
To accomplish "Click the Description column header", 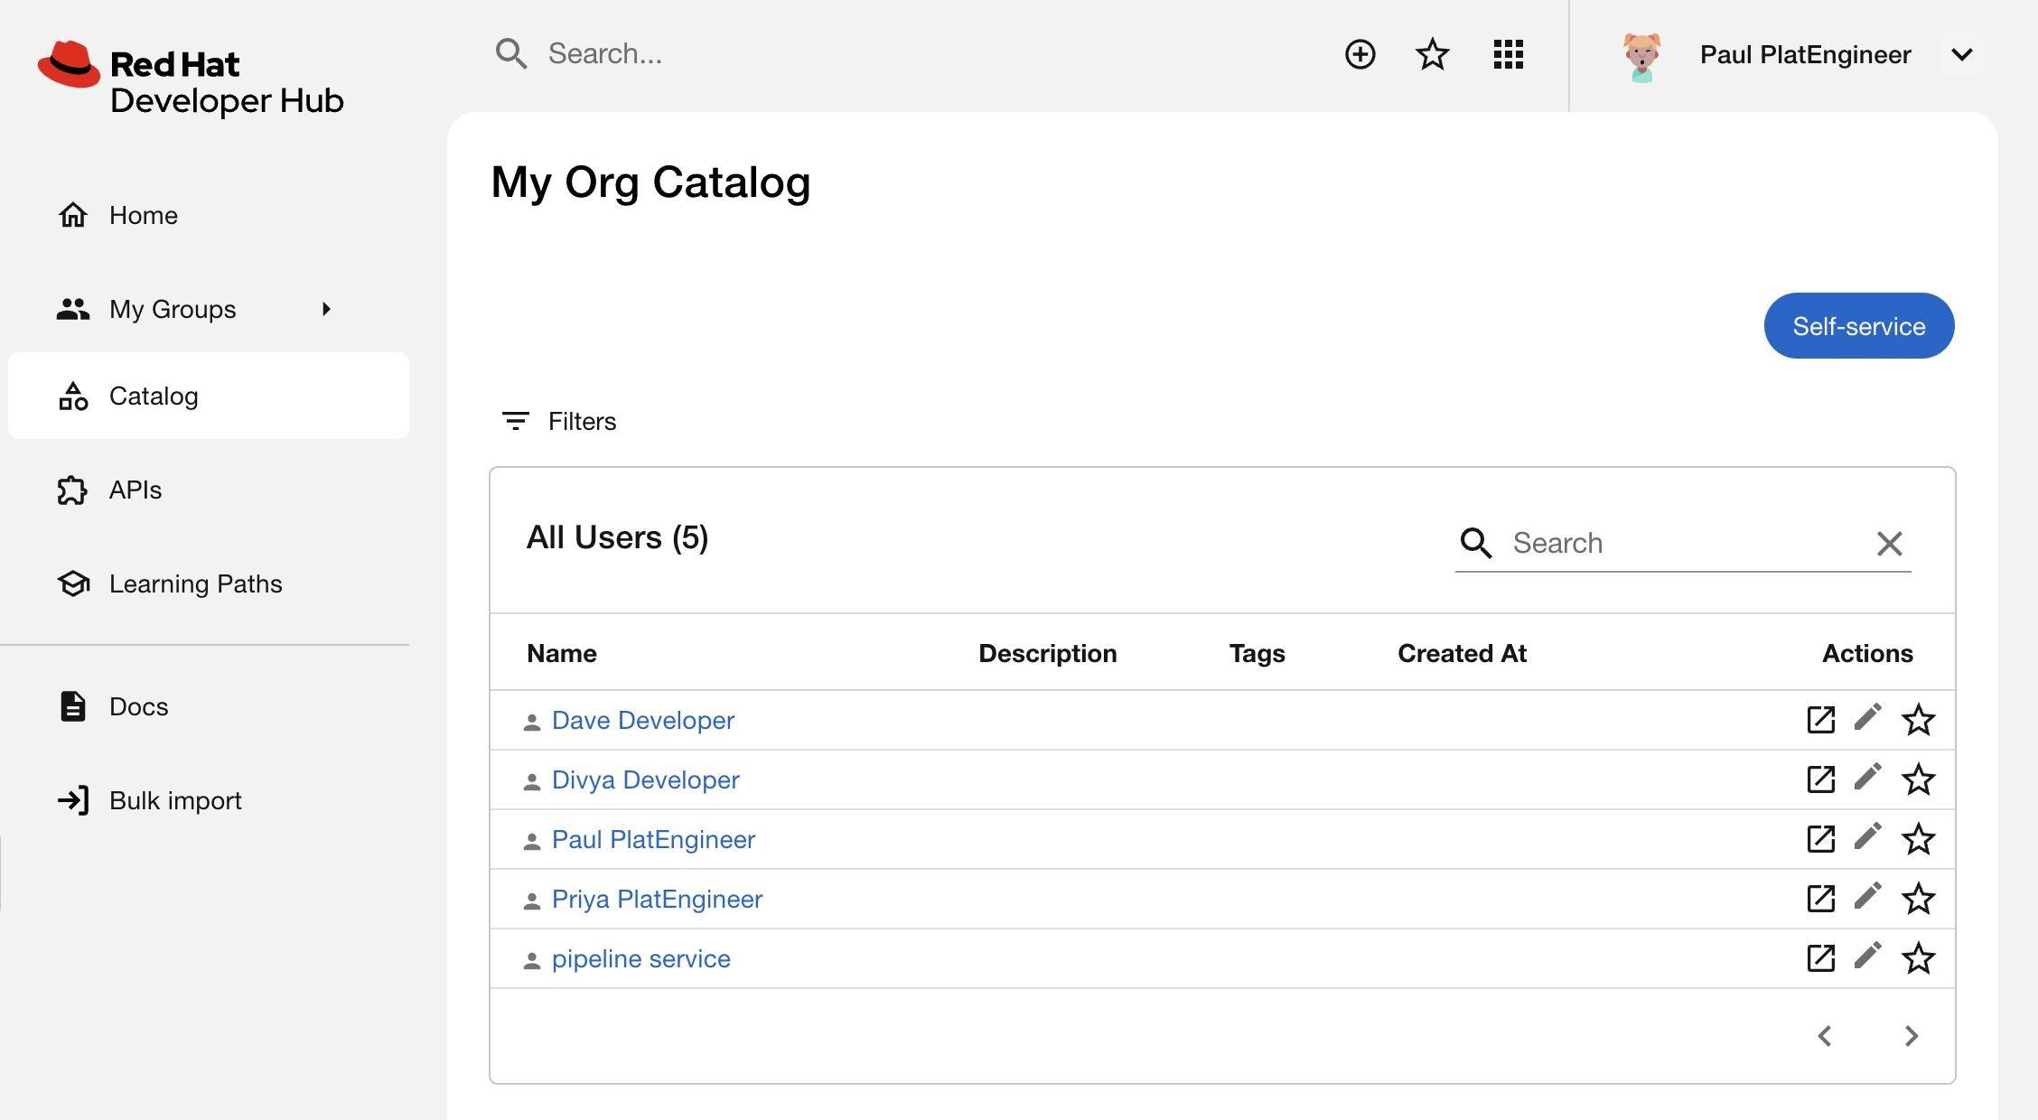I will (1048, 653).
